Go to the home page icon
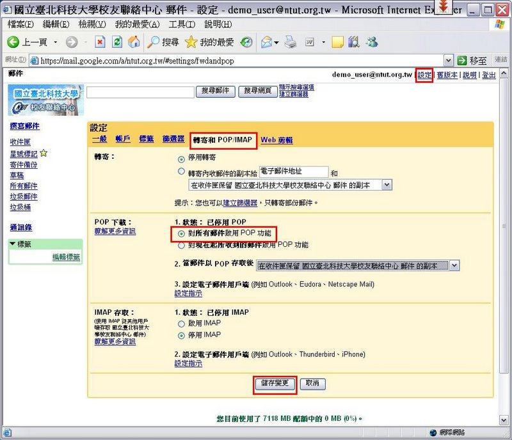 134,42
